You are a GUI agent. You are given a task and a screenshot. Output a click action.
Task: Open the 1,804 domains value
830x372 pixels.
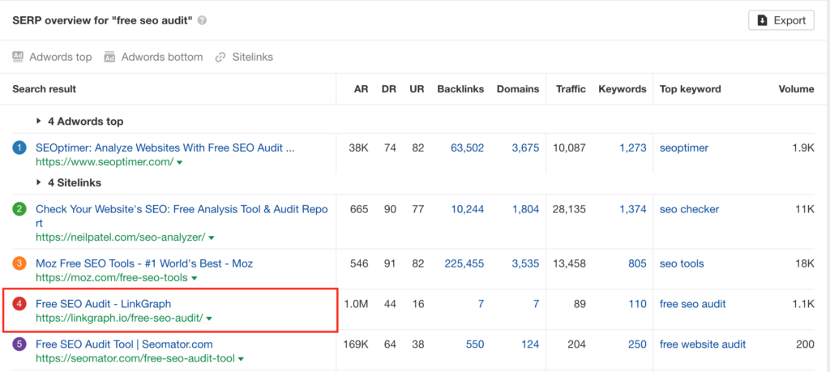525,209
